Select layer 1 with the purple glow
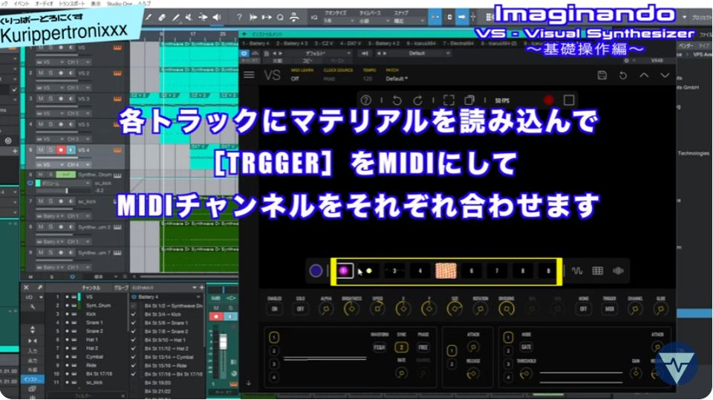This screenshot has width=713, height=400. tap(344, 271)
